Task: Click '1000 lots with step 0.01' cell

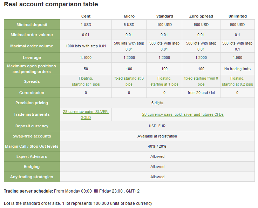Action: (86, 46)
